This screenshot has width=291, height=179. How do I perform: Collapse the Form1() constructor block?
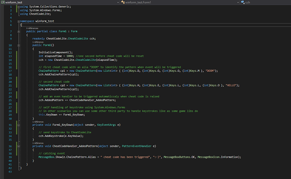point(19,45)
